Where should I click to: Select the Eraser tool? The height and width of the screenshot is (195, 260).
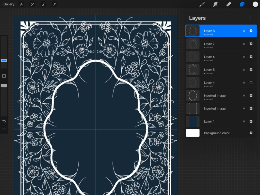coord(229,4)
